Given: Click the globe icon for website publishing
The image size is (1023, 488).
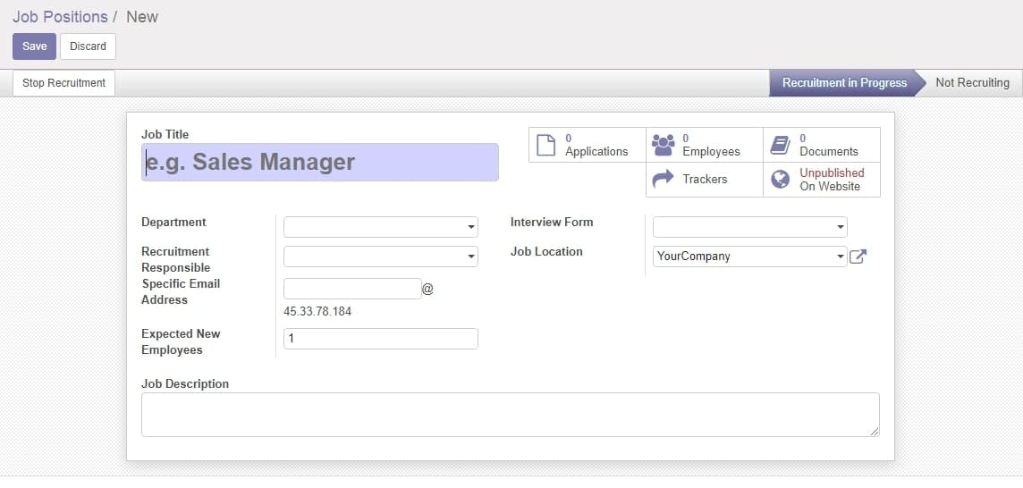Looking at the screenshot, I should pos(781,180).
